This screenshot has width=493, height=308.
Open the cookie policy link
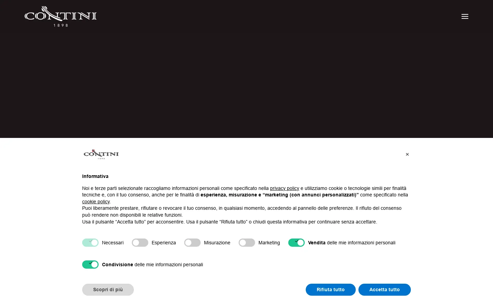tap(96, 202)
